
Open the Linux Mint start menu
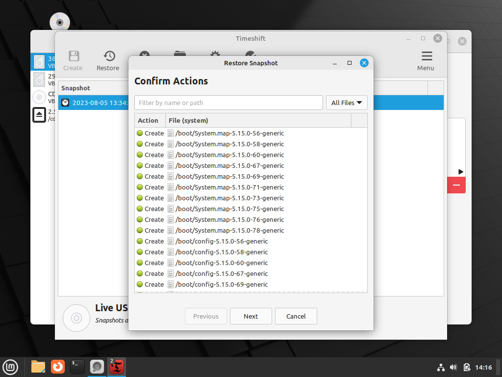pos(10,367)
